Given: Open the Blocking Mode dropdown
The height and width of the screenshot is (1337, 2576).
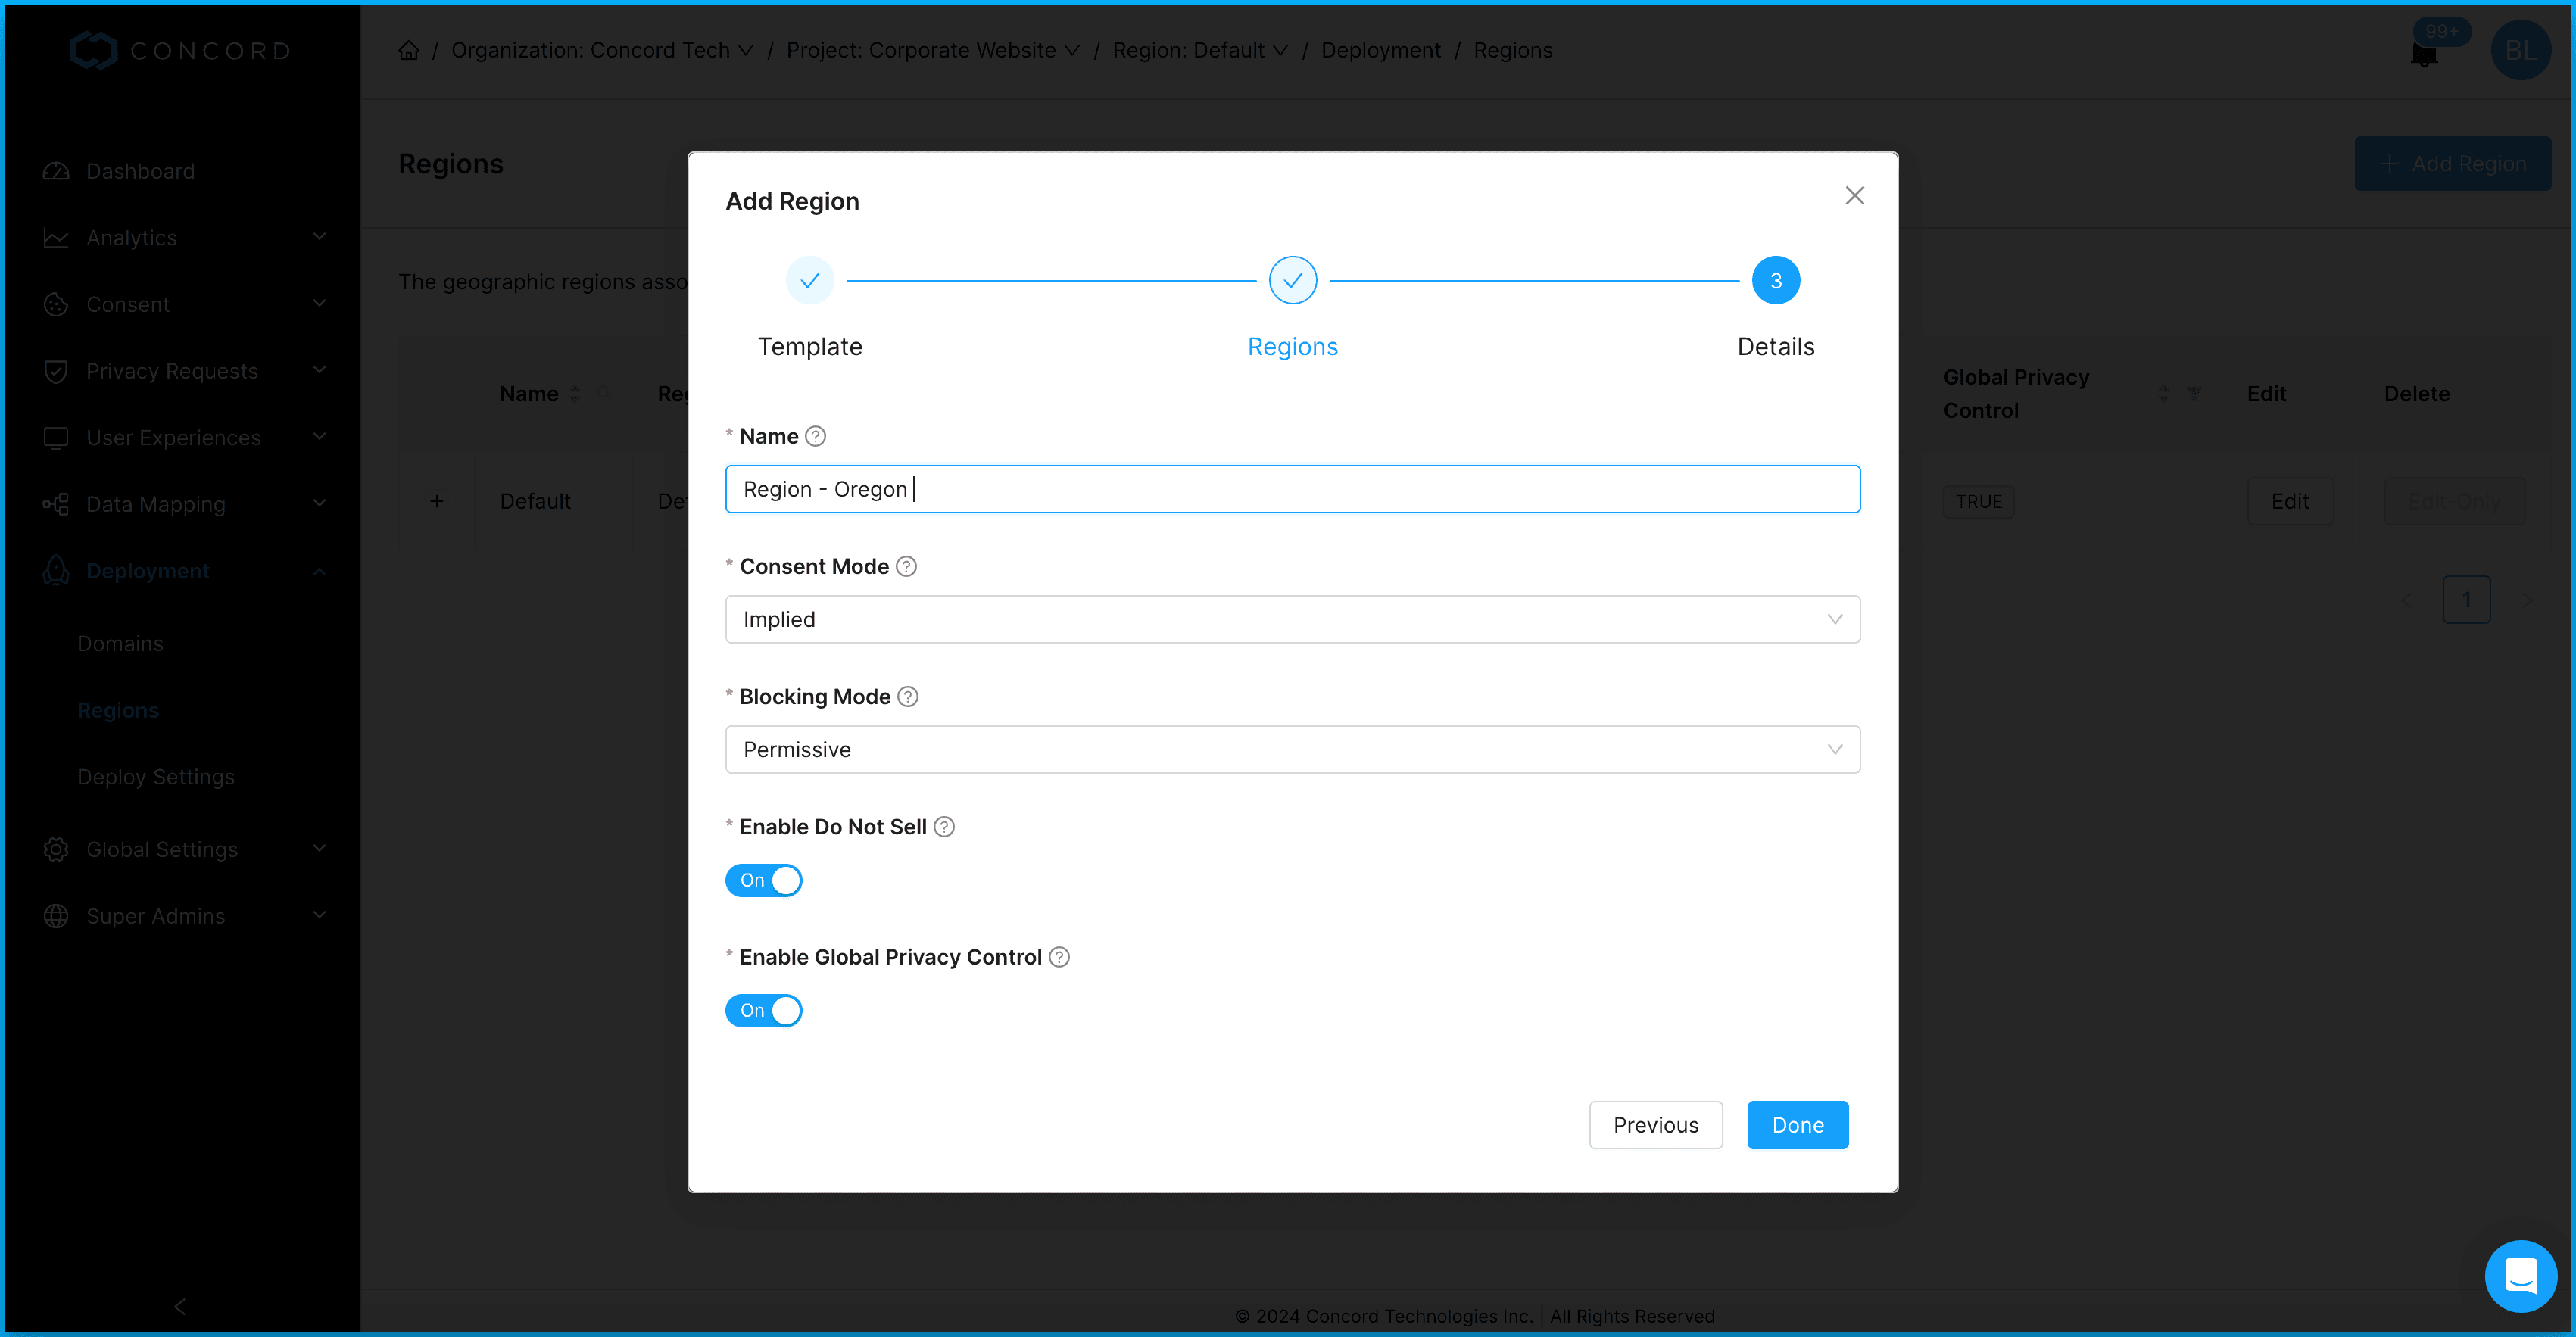Looking at the screenshot, I should pyautogui.click(x=1292, y=749).
